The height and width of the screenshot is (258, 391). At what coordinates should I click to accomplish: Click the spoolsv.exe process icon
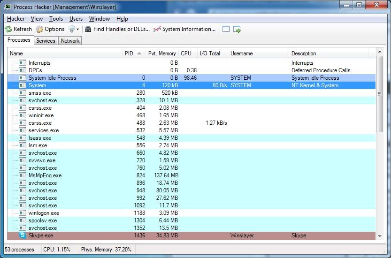pyautogui.click(x=23, y=220)
